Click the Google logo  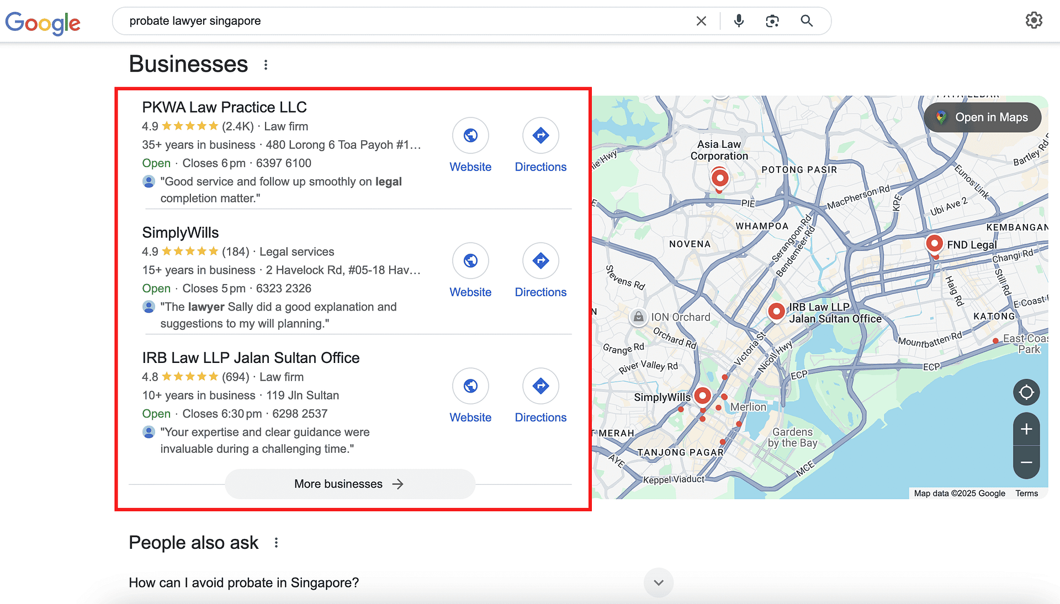[x=43, y=23]
